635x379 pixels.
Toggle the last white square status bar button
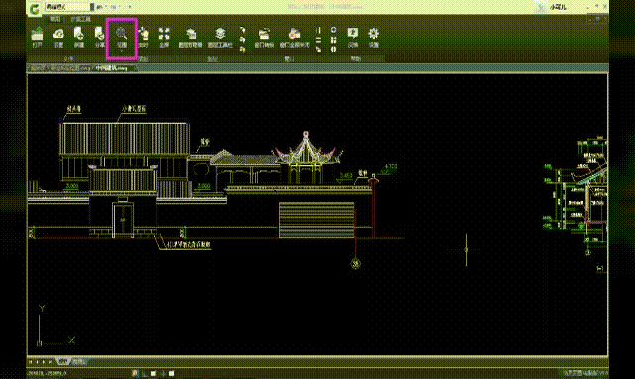pos(172,373)
